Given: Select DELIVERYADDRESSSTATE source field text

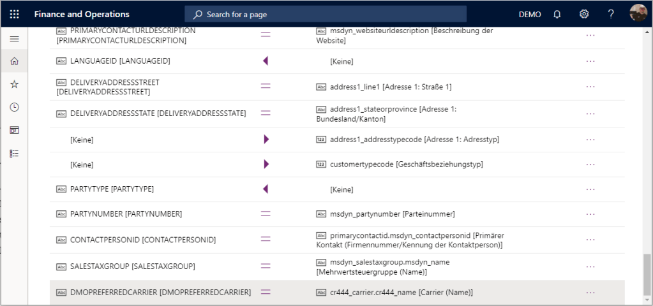Looking at the screenshot, I should coord(158,113).
